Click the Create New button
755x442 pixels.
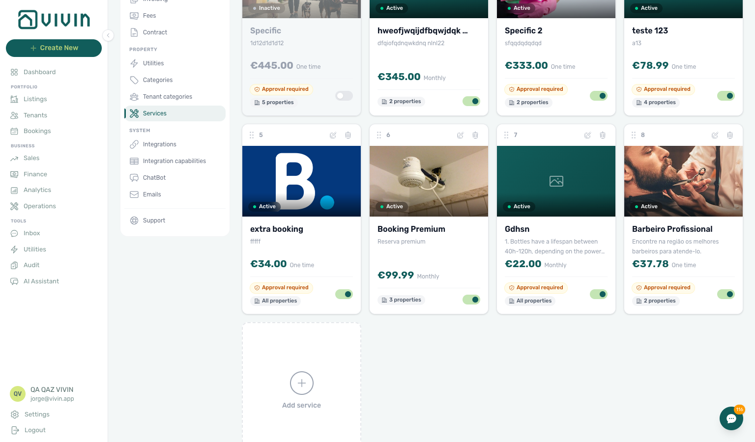click(54, 48)
